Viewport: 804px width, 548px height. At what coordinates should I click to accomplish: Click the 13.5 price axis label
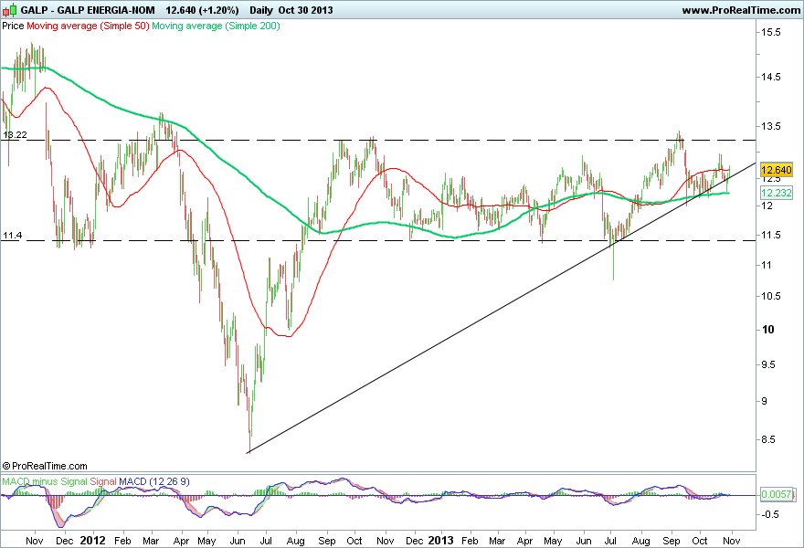[x=771, y=126]
